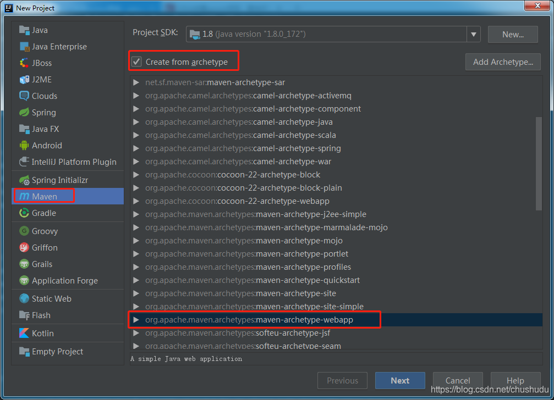Click the Spring Initializr icon
Screen dimensions: 554x400
tap(24, 180)
